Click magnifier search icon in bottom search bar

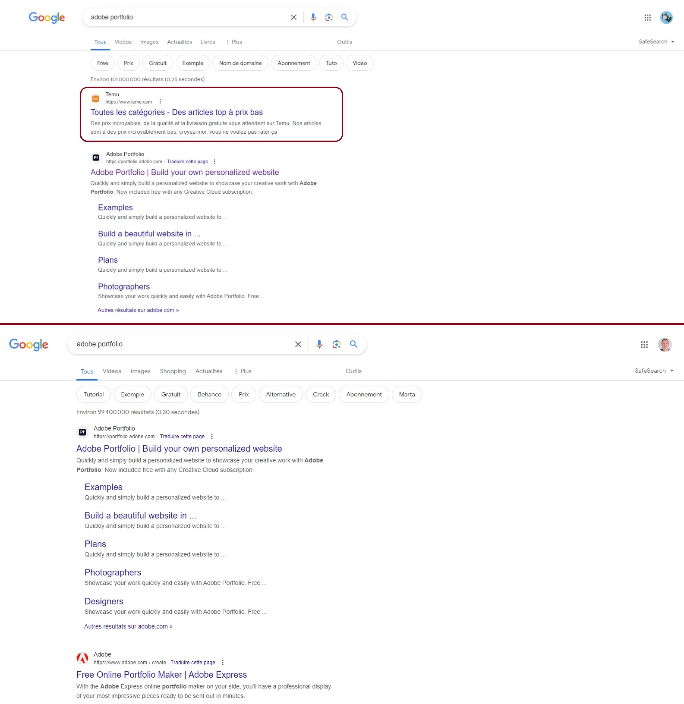pos(354,344)
